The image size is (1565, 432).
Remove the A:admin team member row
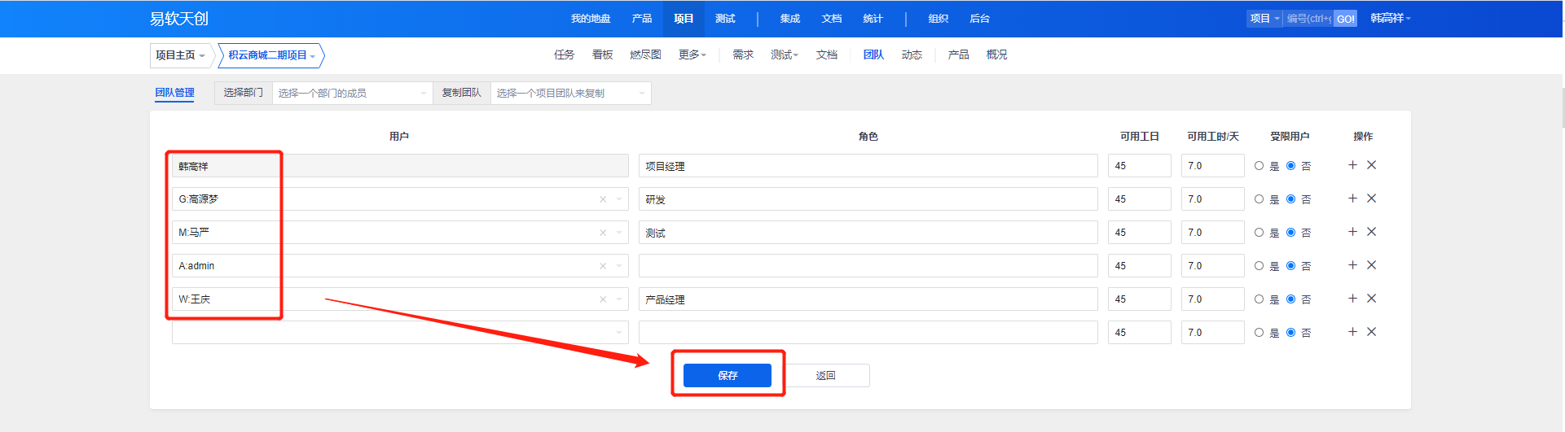1371,265
